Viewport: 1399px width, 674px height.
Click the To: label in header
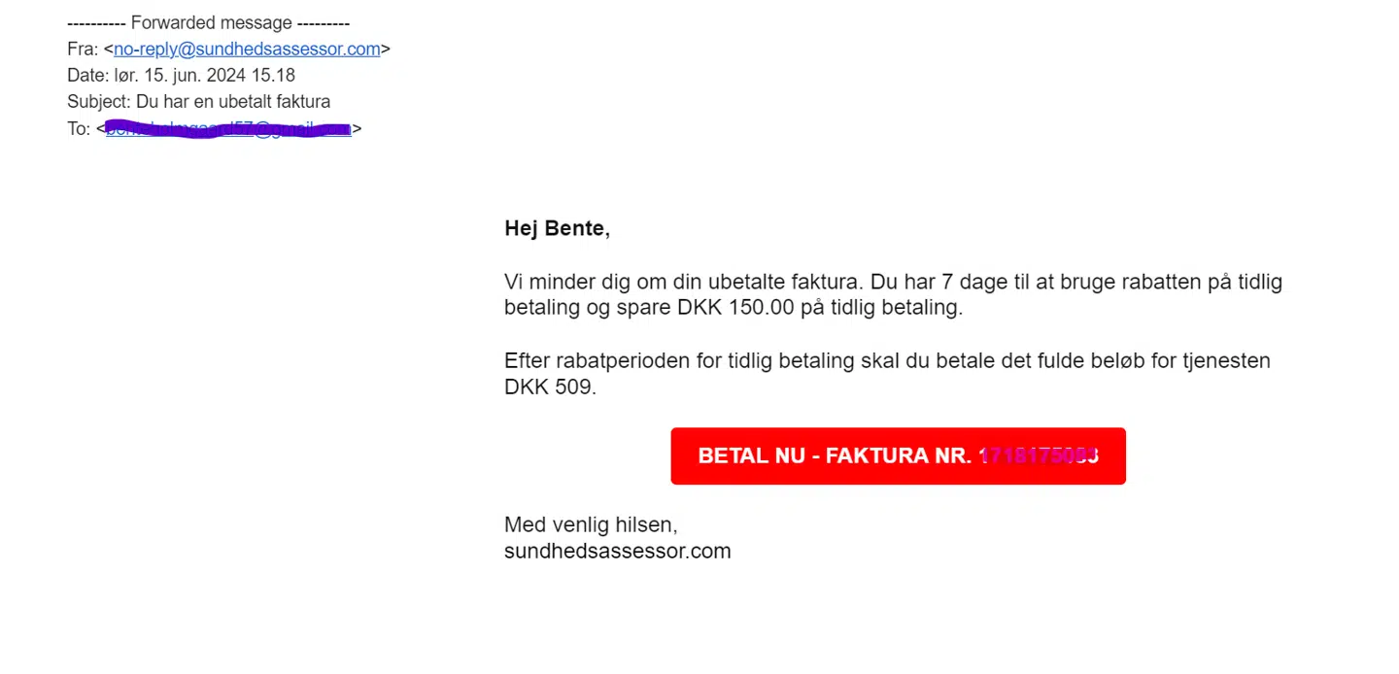(x=79, y=129)
